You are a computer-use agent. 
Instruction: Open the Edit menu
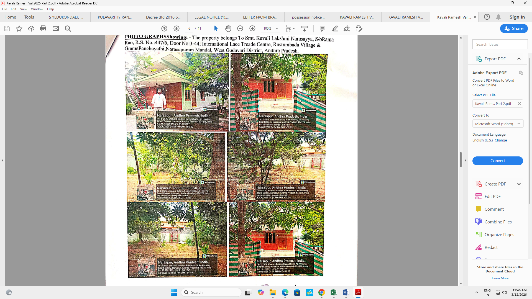[x=14, y=9]
